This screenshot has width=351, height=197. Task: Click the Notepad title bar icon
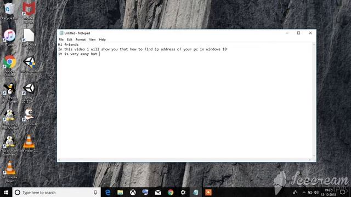61,33
